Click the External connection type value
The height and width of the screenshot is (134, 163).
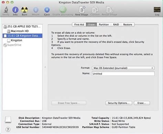click(x=47, y=124)
